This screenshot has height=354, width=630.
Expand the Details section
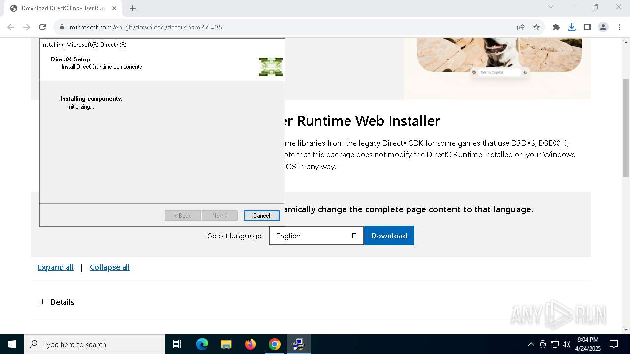click(57, 302)
